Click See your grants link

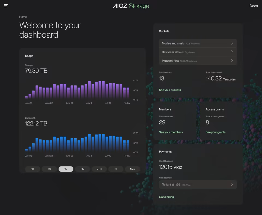pyautogui.click(x=215, y=132)
